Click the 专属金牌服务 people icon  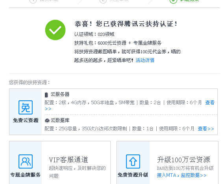(x=26, y=161)
